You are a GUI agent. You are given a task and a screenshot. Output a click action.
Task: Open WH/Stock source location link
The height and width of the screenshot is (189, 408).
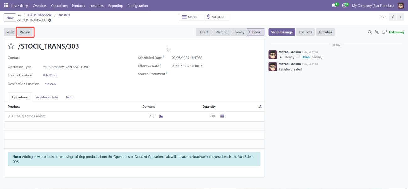[50, 76]
